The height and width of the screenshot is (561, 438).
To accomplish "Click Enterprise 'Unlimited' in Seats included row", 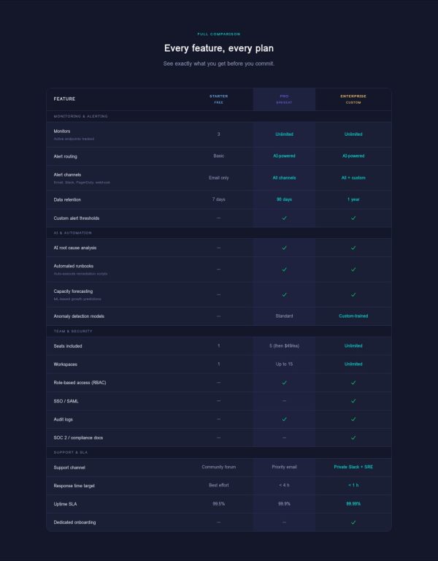I will point(353,346).
